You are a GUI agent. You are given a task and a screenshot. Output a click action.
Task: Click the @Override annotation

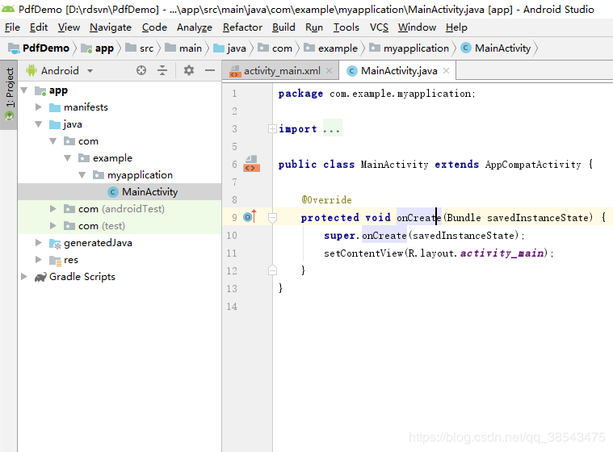point(326,200)
